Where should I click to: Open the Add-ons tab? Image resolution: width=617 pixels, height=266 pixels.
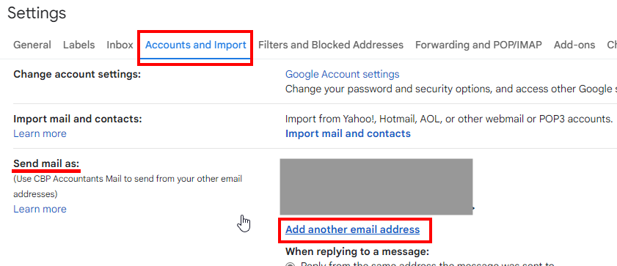574,45
